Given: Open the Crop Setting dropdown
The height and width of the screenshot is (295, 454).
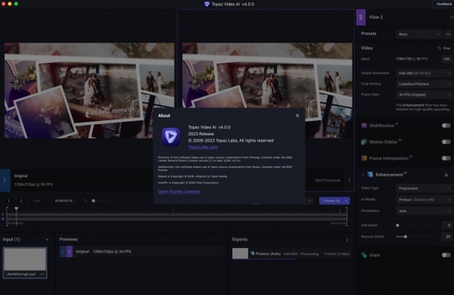Looking at the screenshot, I should (424, 84).
